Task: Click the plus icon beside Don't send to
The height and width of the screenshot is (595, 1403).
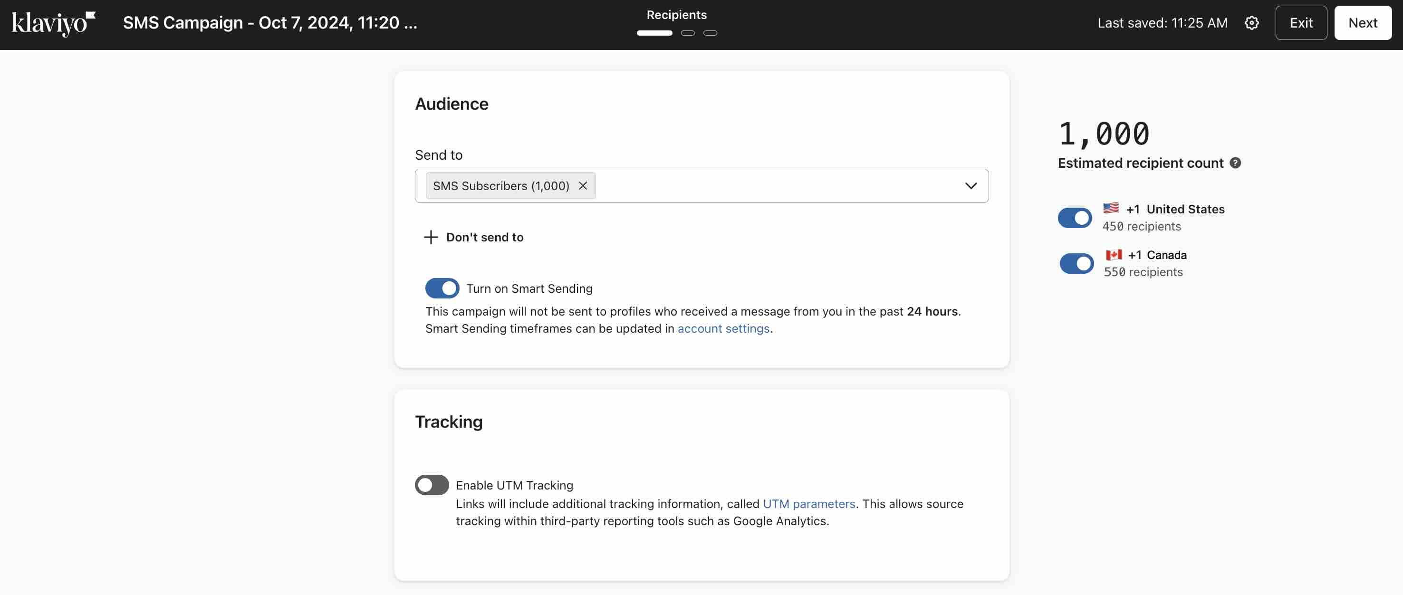Action: [x=431, y=237]
